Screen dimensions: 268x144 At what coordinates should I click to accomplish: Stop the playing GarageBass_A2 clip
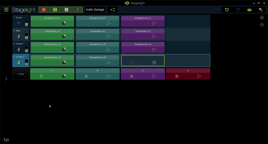64,36
